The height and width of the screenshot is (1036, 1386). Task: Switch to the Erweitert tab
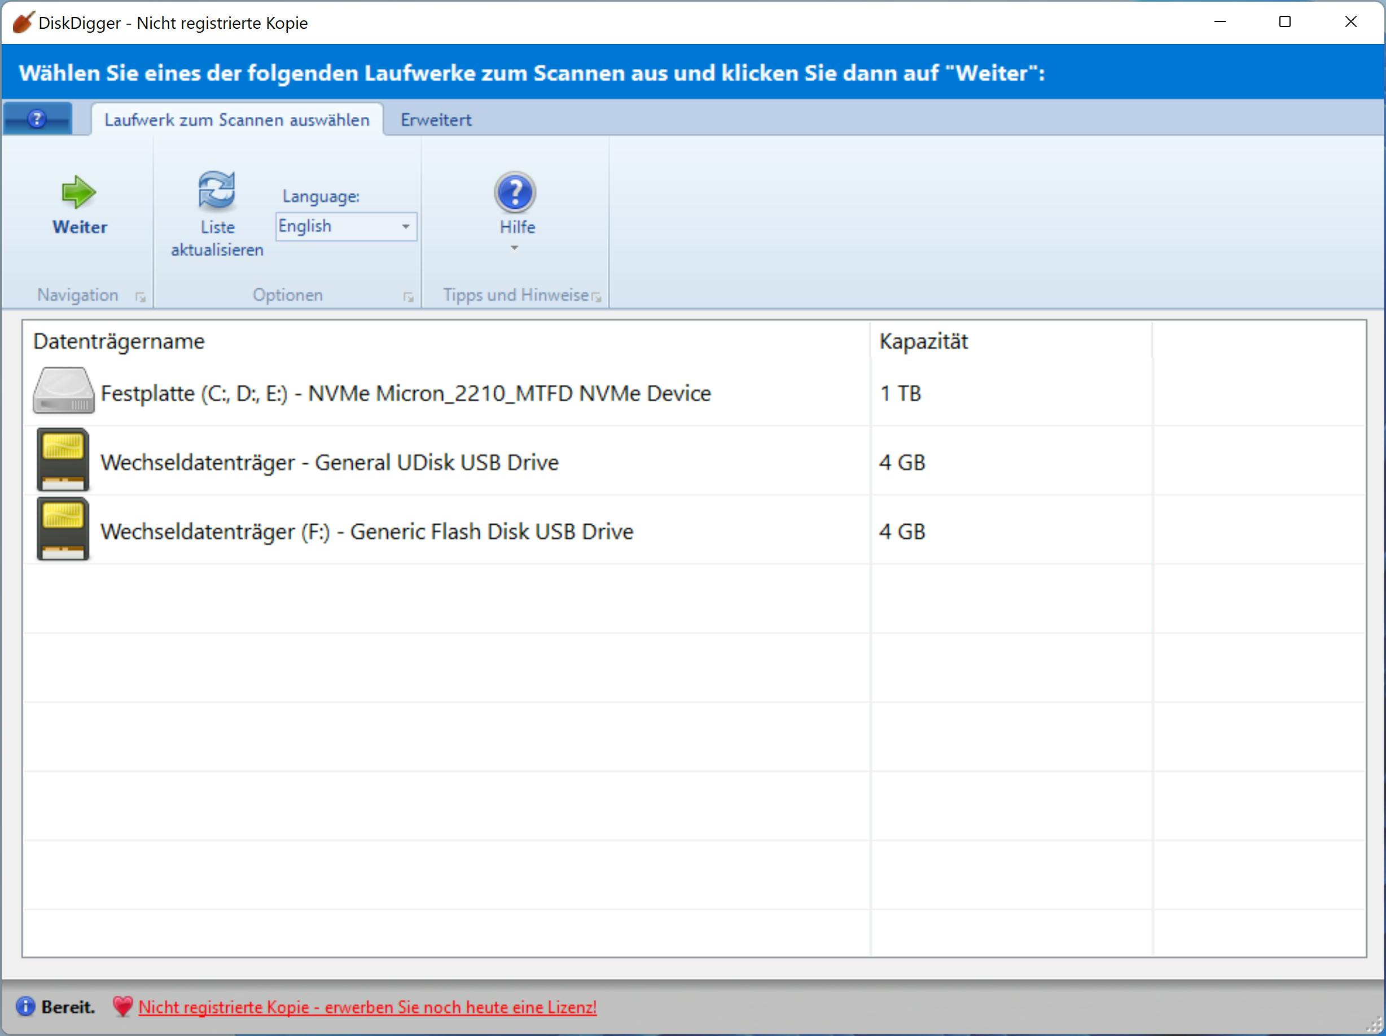coord(436,120)
